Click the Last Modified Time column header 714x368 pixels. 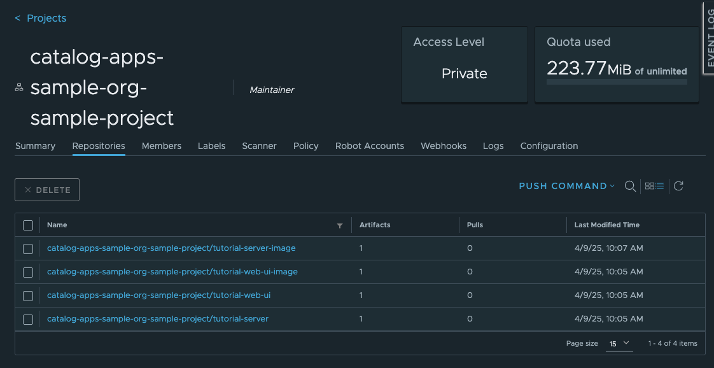[x=606, y=225]
